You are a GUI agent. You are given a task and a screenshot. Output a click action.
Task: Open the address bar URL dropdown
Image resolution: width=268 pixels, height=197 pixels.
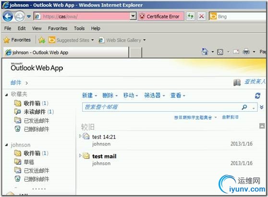pos(133,16)
